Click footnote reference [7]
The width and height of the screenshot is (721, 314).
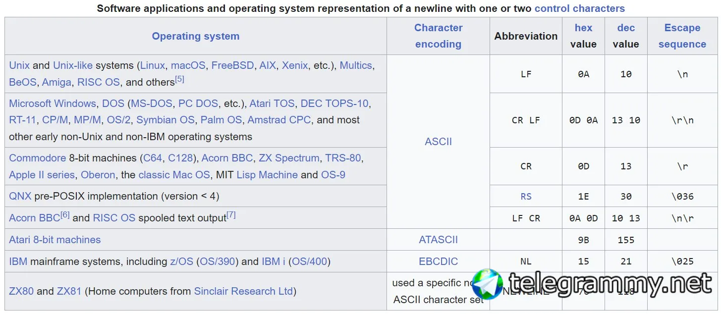tap(231, 215)
